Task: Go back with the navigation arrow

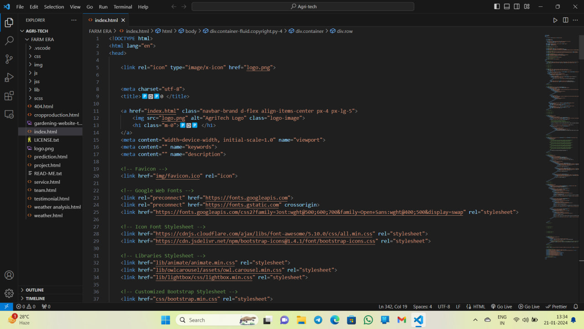Action: click(173, 7)
